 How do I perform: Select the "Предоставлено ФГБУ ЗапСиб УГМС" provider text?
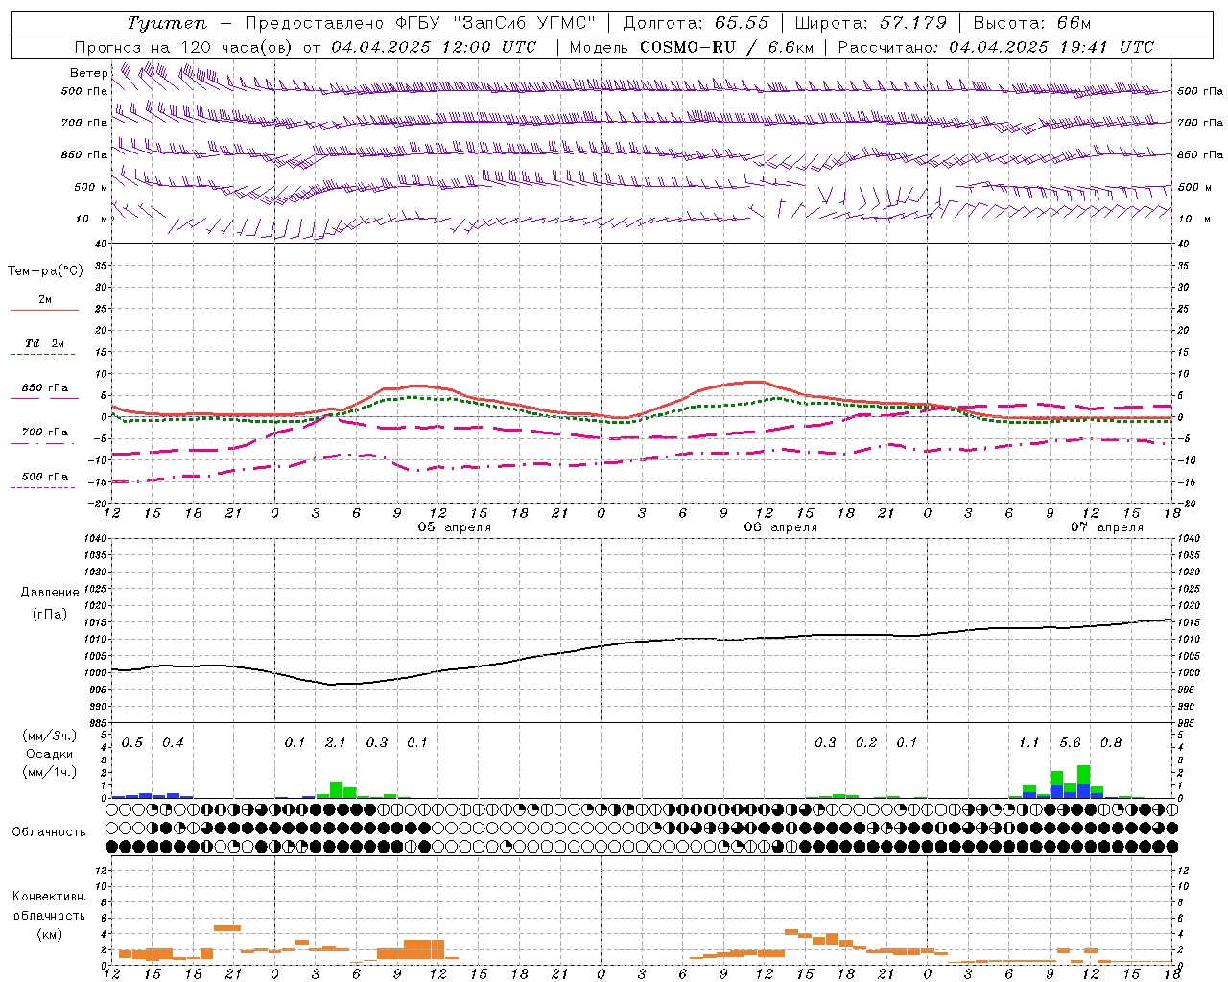[420, 23]
